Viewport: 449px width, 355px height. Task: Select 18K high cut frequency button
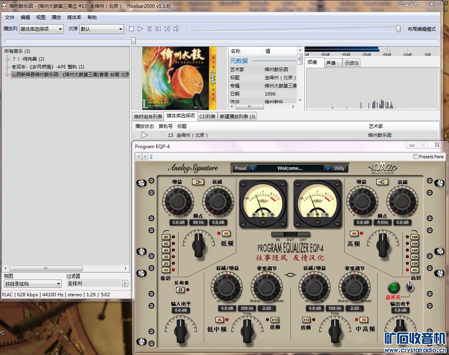pyautogui.click(x=415, y=237)
